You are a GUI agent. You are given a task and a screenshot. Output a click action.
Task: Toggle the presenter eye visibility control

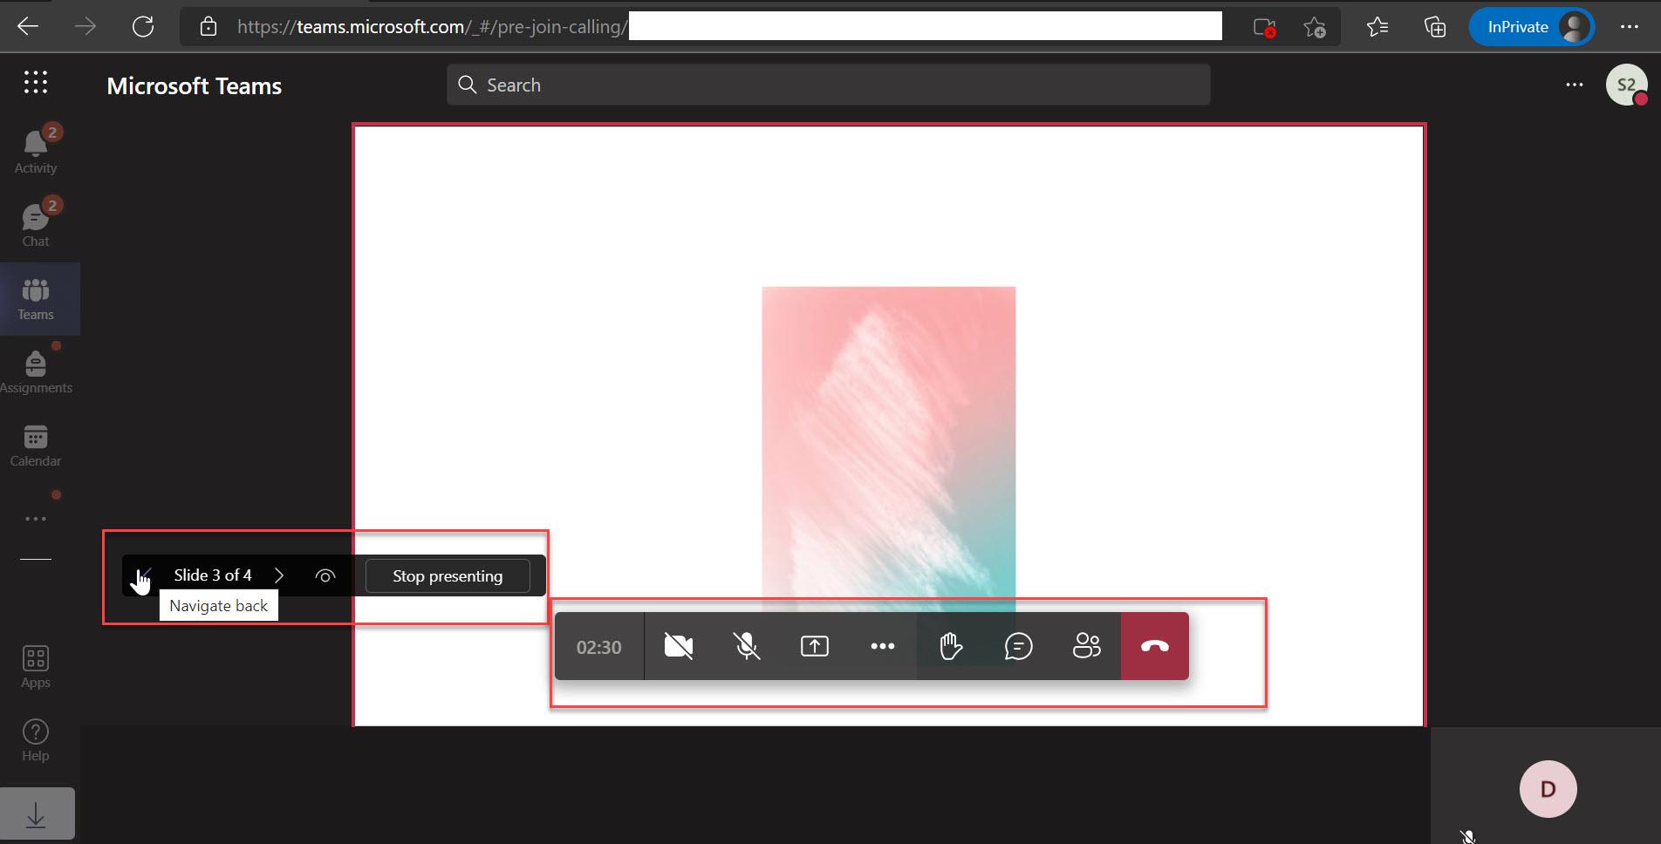click(325, 575)
